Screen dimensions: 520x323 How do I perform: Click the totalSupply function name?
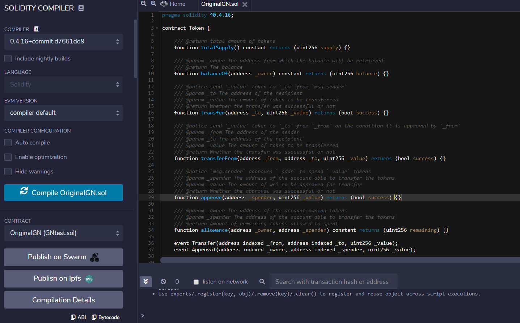pos(217,47)
